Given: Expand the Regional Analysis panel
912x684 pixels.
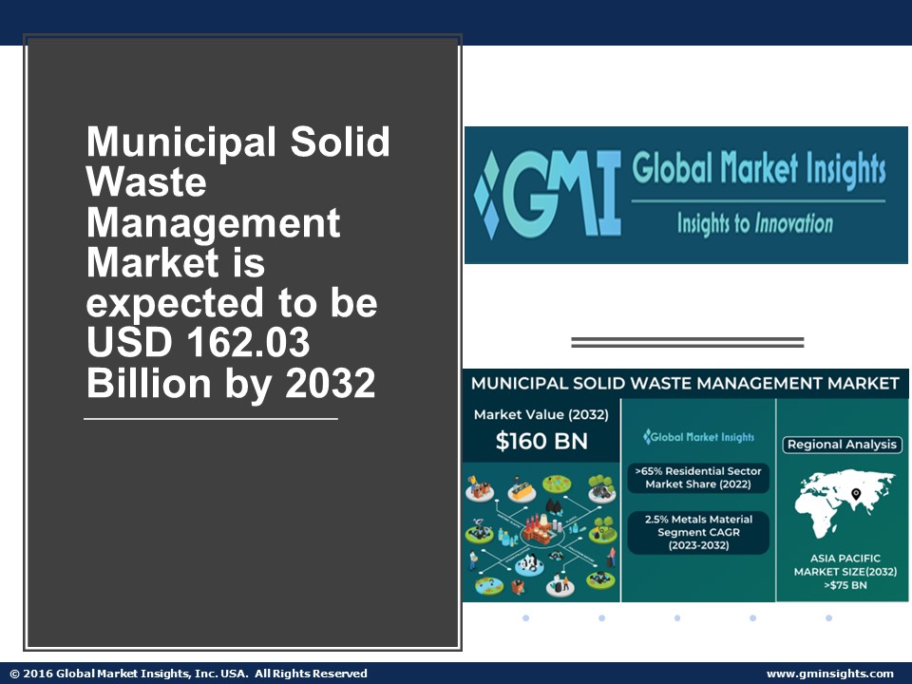Looking at the screenshot, I should (842, 443).
